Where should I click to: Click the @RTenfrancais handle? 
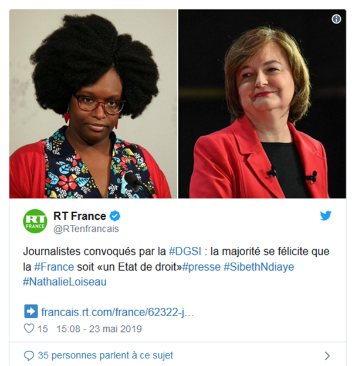click(86, 229)
